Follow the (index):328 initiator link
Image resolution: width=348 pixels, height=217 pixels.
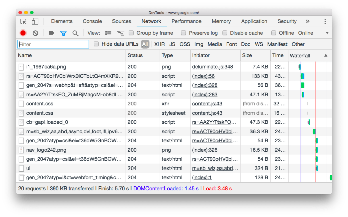coord(205,85)
